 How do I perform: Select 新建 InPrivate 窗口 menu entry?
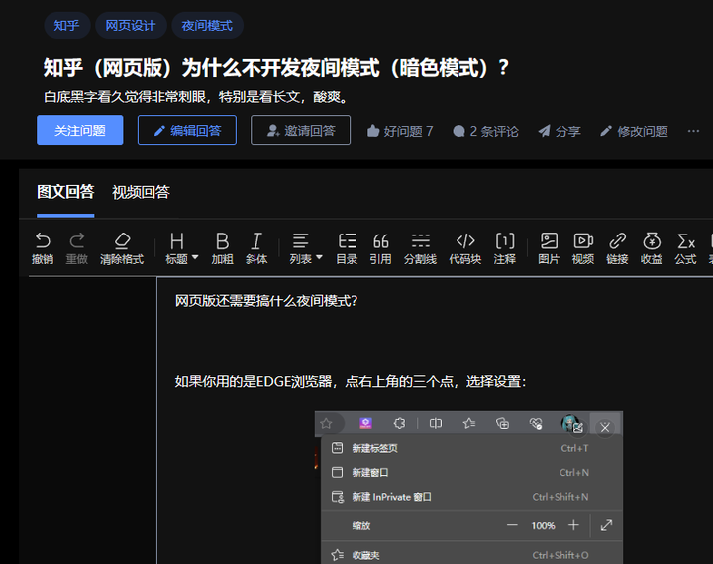click(471, 497)
